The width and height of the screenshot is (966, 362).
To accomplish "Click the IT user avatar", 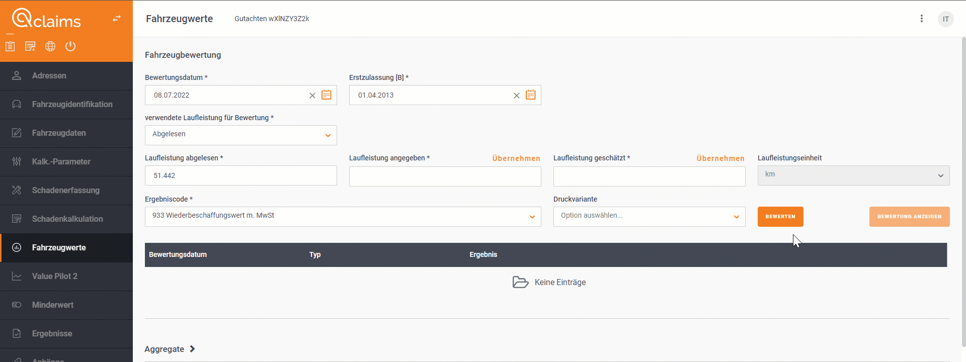I will coord(946,19).
